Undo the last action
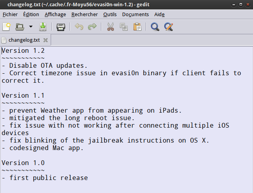Screen dimensions: 253x193 click(79, 27)
